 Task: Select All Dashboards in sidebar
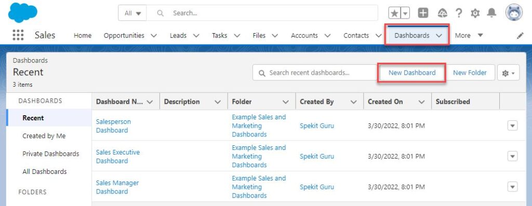click(x=45, y=172)
